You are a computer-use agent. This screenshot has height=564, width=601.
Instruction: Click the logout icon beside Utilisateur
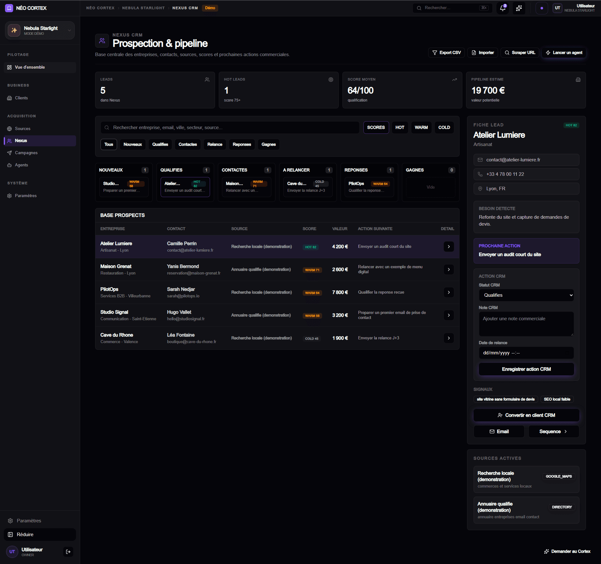pos(68,552)
